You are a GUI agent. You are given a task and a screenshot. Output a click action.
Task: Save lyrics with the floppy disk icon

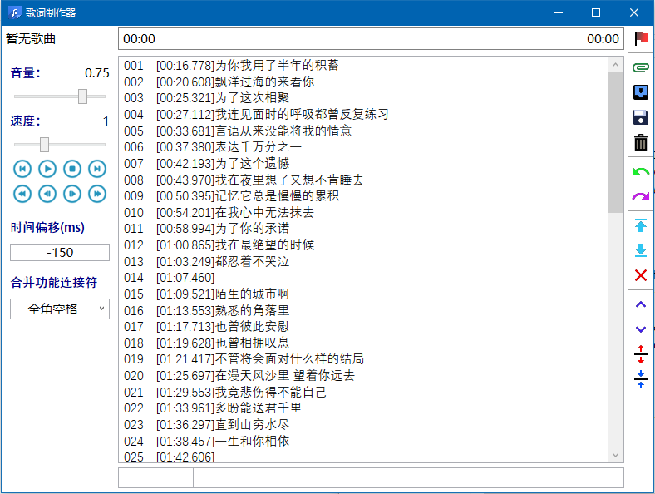pyautogui.click(x=640, y=117)
